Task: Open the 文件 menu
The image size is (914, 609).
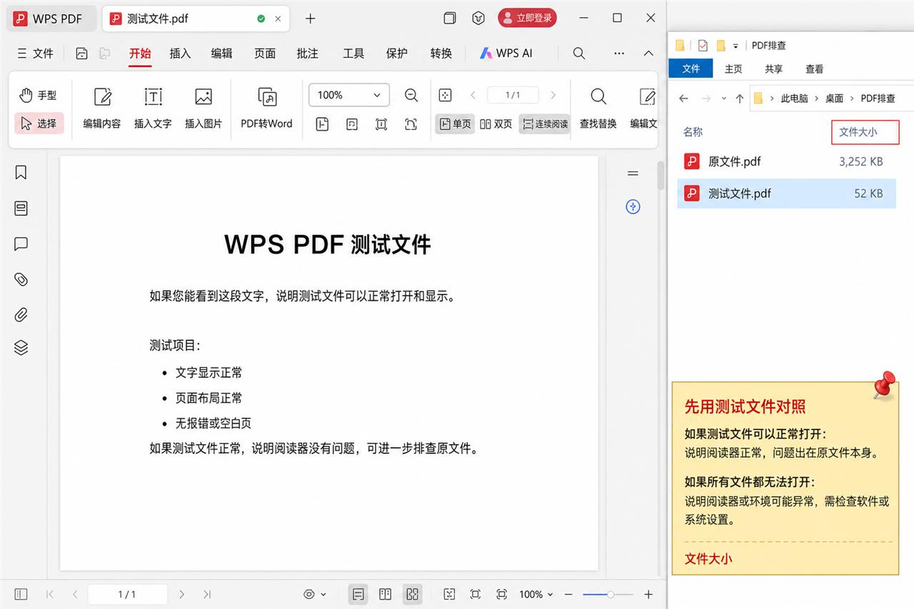Action: click(x=35, y=54)
